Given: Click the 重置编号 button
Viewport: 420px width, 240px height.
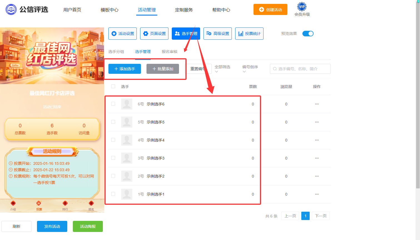Looking at the screenshot, I should 198,69.
